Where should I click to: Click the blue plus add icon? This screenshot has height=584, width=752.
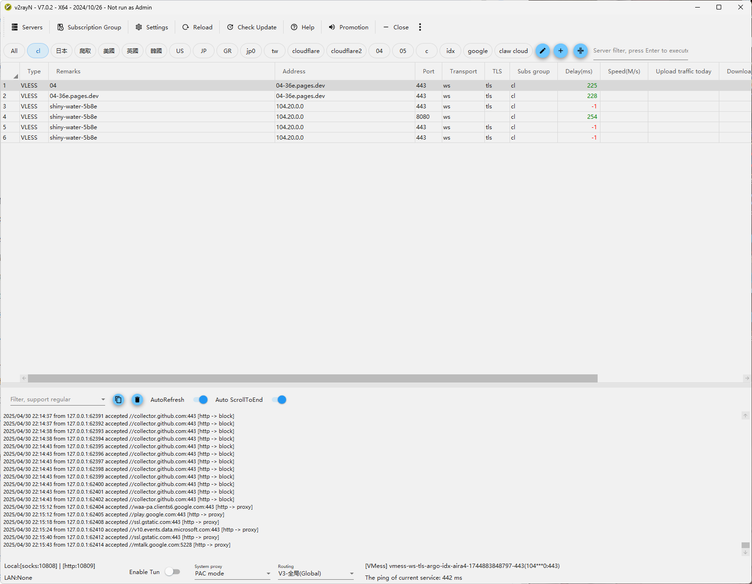point(561,51)
